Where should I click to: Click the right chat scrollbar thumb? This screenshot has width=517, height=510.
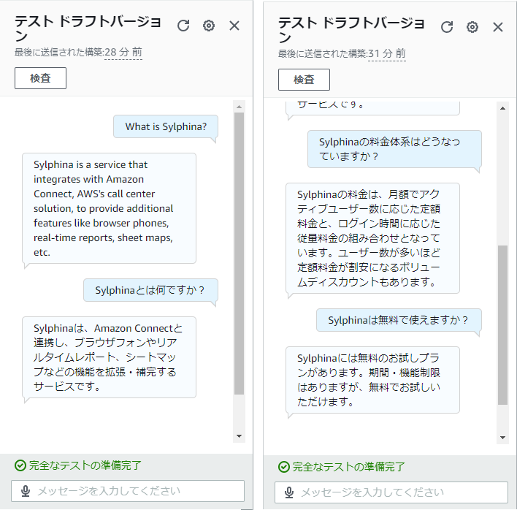[x=502, y=325]
